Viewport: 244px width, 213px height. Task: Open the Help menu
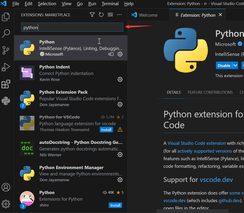[129, 4]
